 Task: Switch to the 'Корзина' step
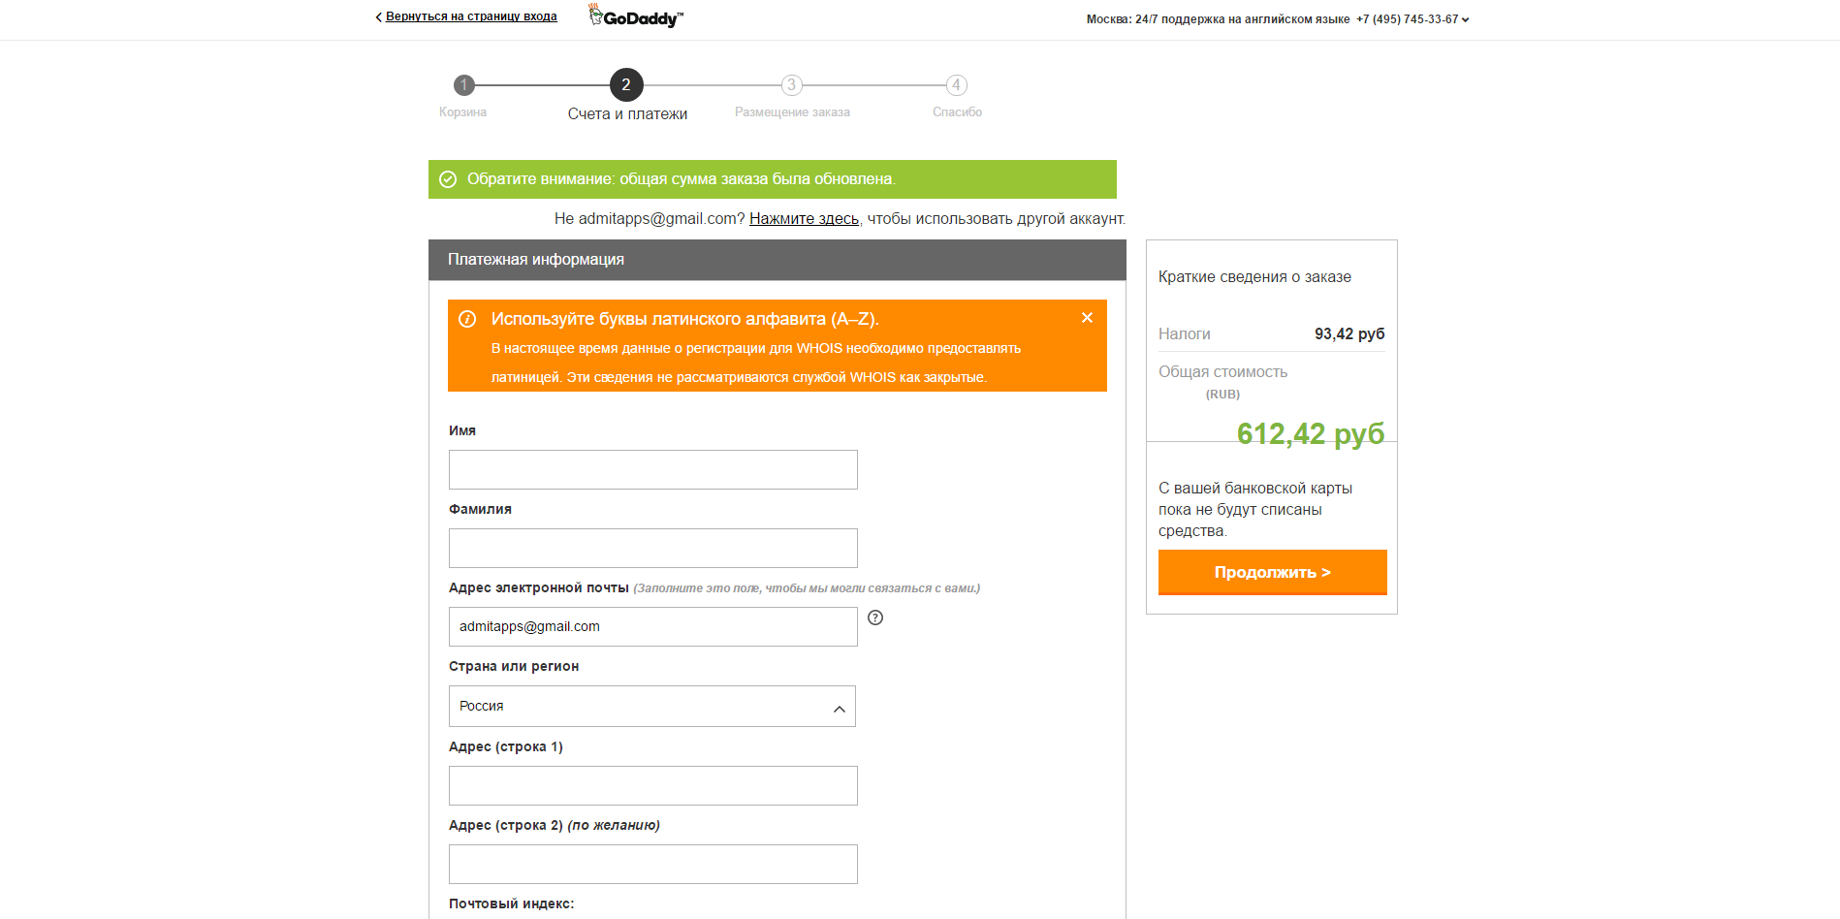pos(462,111)
